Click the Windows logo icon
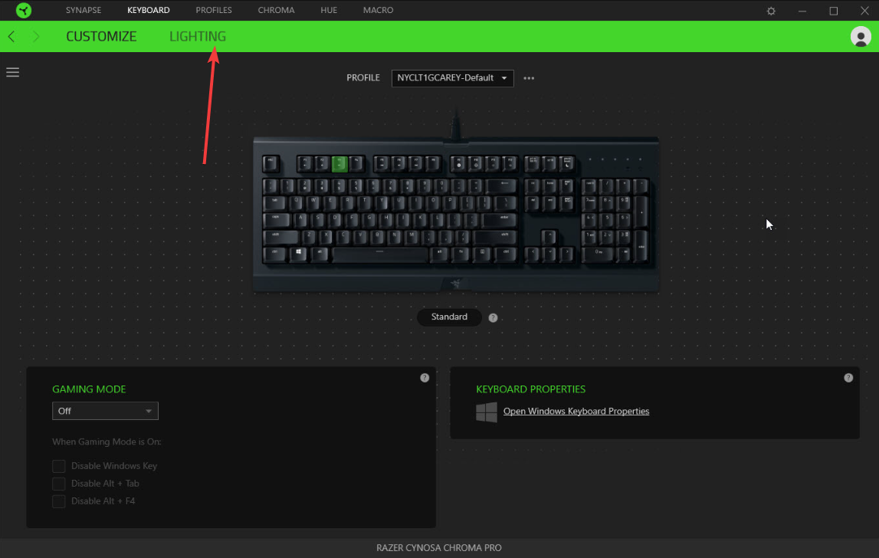 pos(486,412)
